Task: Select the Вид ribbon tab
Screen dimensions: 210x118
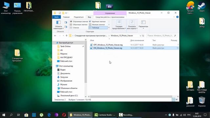Action: pyautogui.click(x=89, y=17)
